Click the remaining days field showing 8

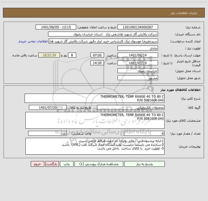pos(72,55)
